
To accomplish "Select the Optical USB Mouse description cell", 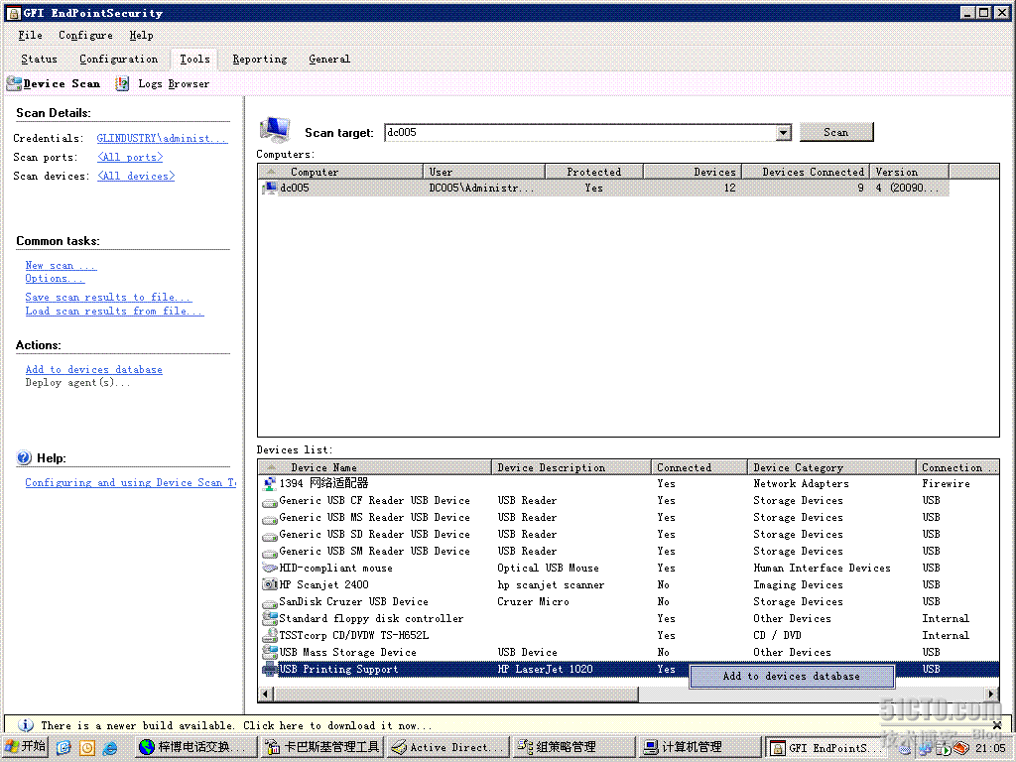I will pos(548,568).
